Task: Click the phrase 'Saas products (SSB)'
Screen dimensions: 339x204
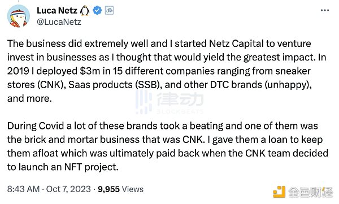Action: click(115, 85)
